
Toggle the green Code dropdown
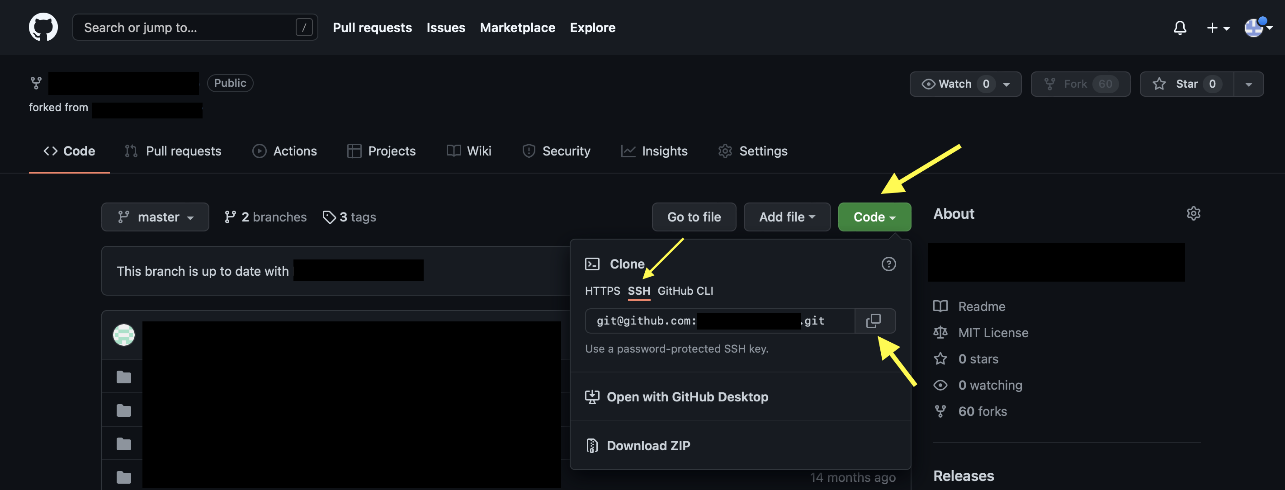(x=874, y=217)
